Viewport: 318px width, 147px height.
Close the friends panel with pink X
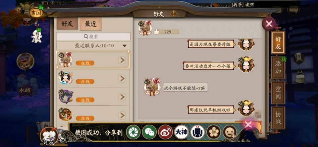point(269,24)
